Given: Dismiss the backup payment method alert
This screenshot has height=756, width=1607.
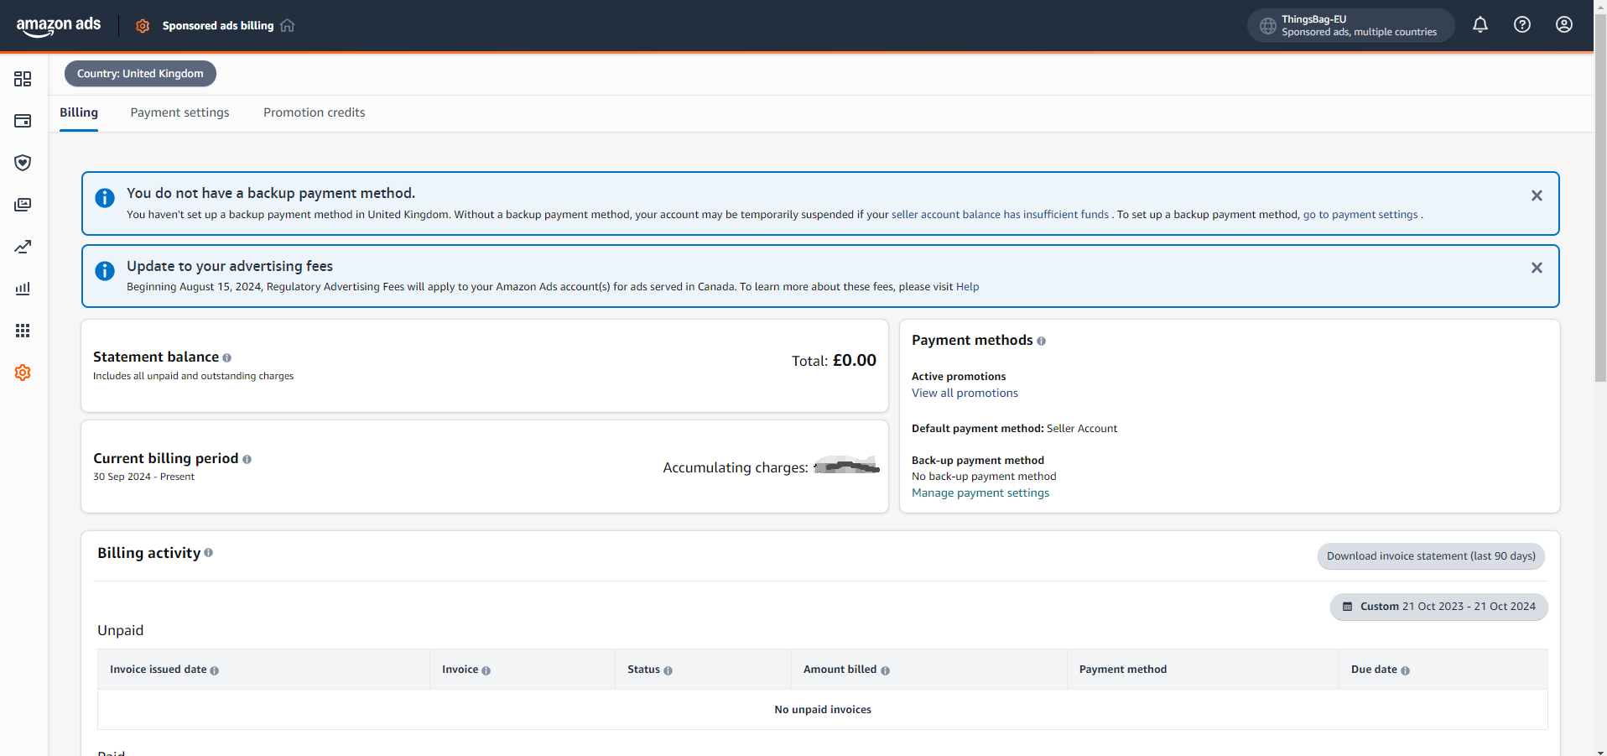Looking at the screenshot, I should pyautogui.click(x=1537, y=196).
